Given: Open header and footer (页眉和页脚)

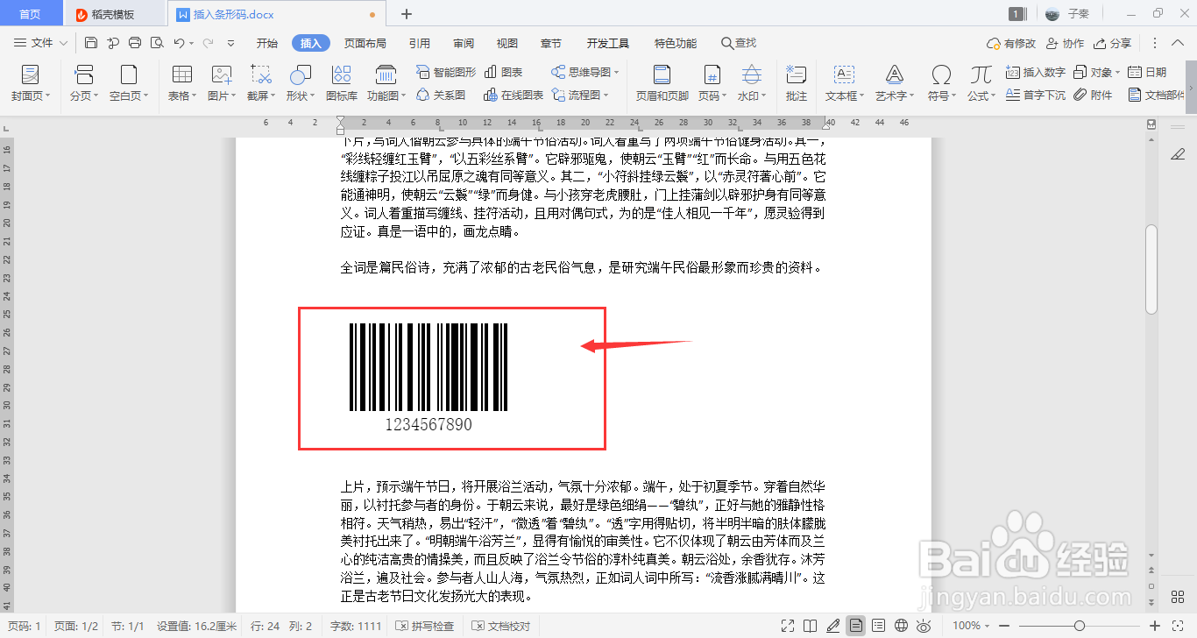Looking at the screenshot, I should 662,84.
